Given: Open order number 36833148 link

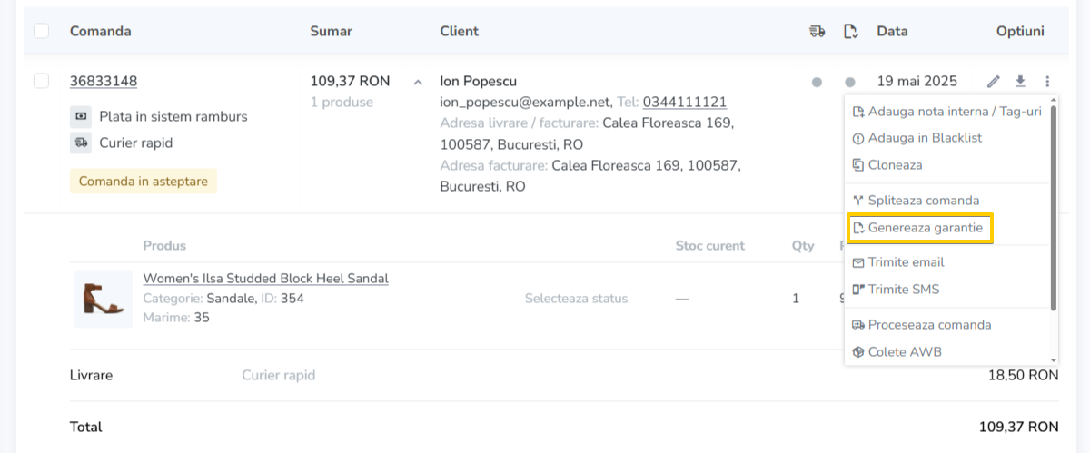Looking at the screenshot, I should [x=104, y=81].
